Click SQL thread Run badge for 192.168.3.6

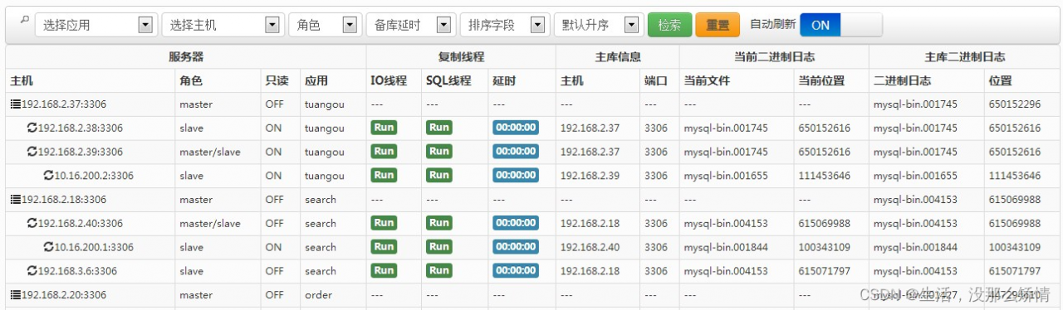pyautogui.click(x=439, y=270)
